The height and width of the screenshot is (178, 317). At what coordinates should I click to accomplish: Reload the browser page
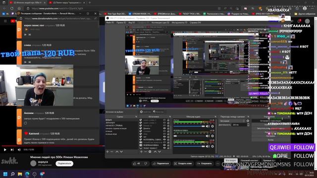12,8
